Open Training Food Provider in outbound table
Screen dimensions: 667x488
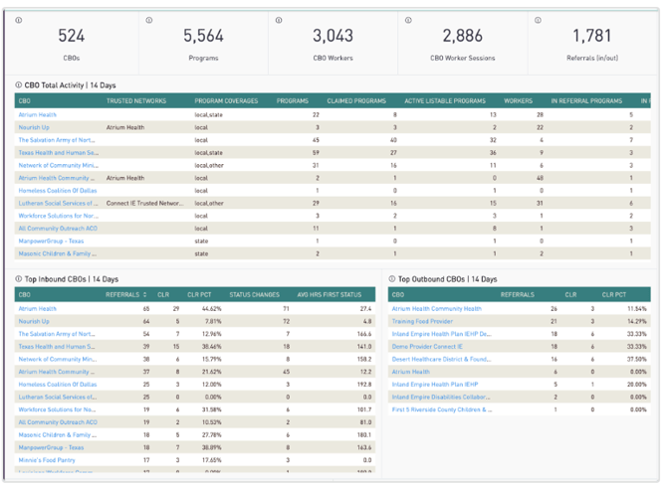pyautogui.click(x=422, y=322)
